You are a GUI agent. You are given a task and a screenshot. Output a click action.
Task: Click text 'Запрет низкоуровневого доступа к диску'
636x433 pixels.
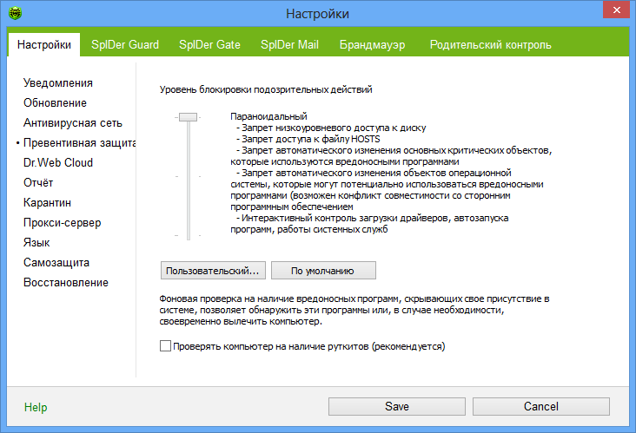334,128
